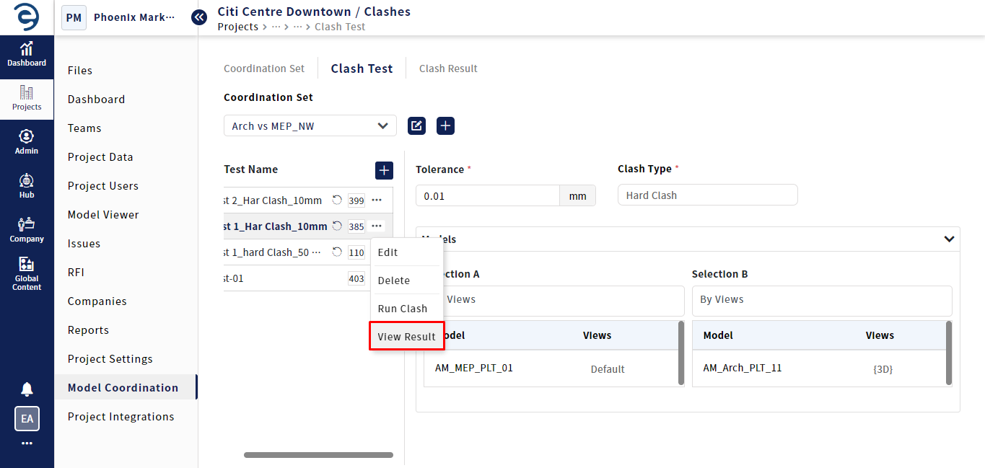Image resolution: width=985 pixels, height=468 pixels.
Task: Open the more options on the 399 row
Action: tap(377, 200)
